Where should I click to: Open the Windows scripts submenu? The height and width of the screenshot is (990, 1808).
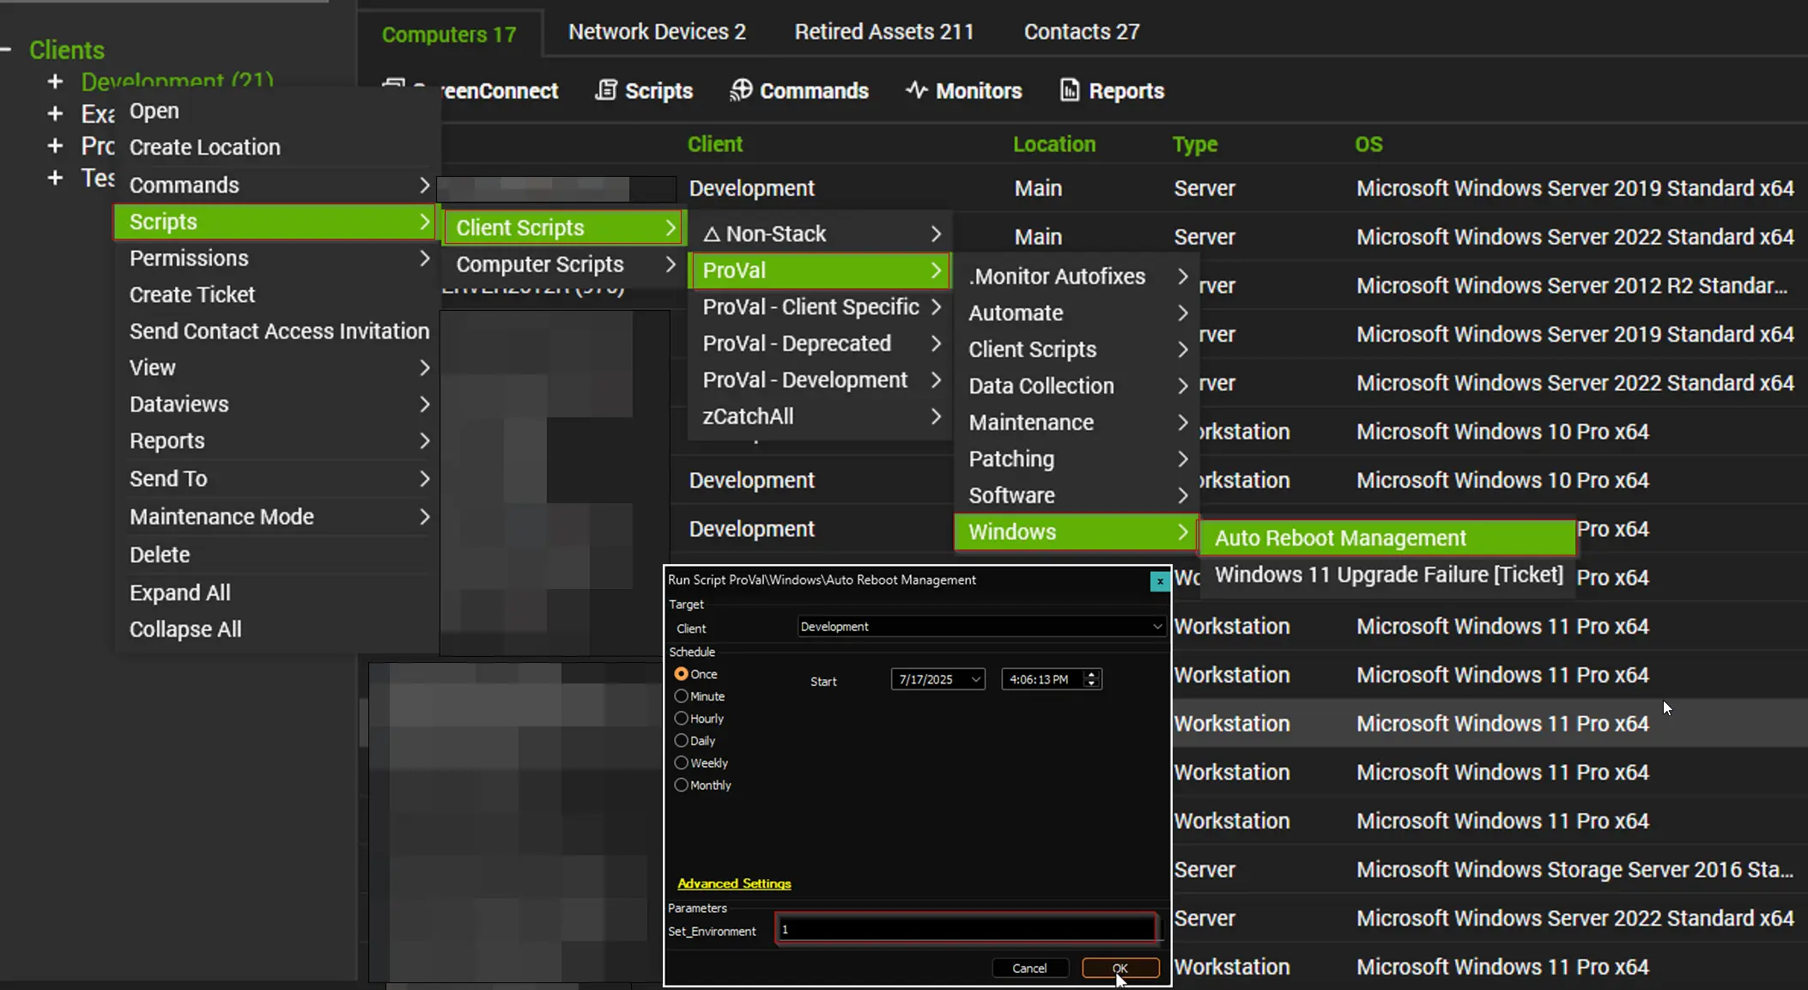click(1076, 531)
